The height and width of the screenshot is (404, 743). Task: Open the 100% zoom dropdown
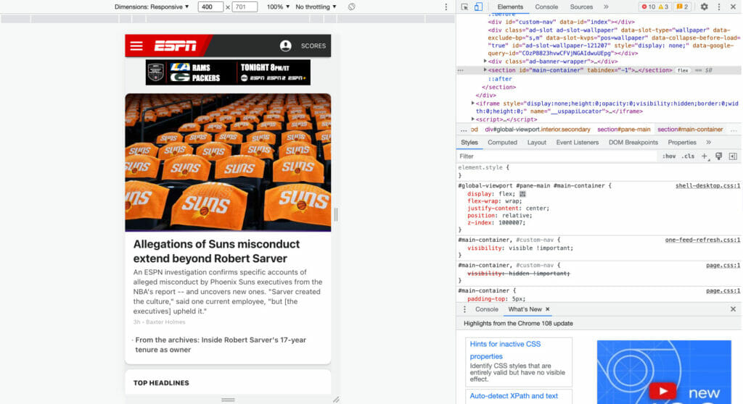tap(278, 7)
